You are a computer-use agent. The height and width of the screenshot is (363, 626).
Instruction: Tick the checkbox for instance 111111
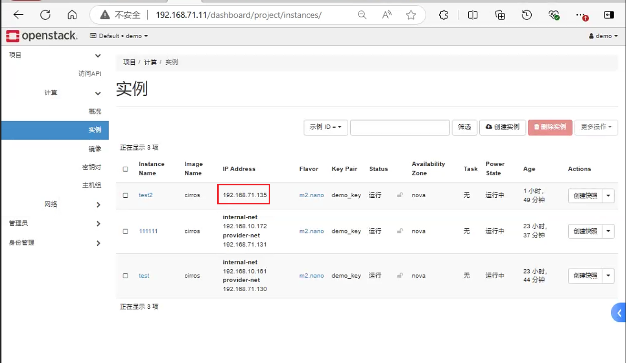pyautogui.click(x=125, y=231)
